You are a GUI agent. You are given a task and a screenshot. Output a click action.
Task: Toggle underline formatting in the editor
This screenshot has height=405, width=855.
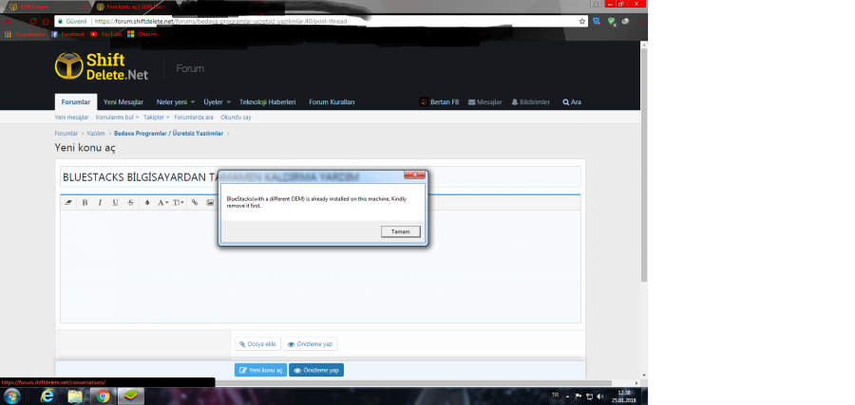click(x=115, y=203)
